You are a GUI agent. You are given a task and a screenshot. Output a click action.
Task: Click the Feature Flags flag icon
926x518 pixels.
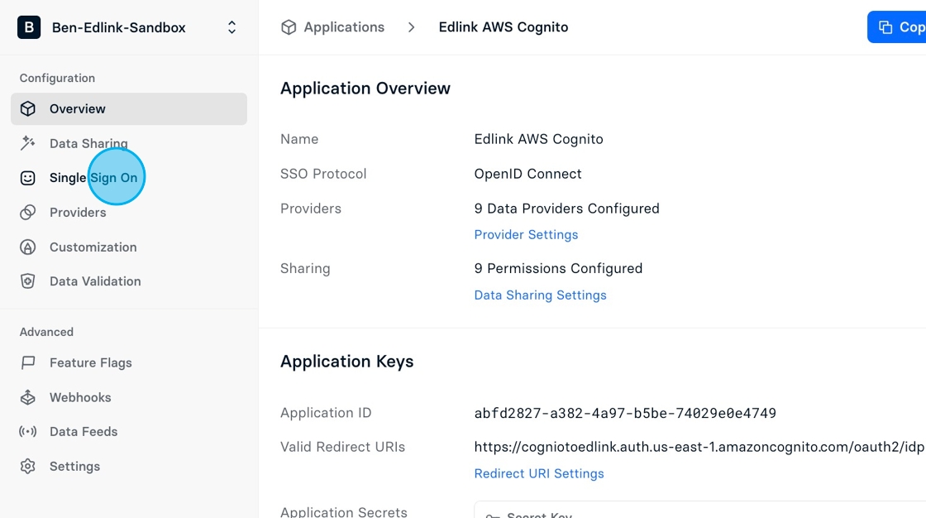click(x=28, y=362)
